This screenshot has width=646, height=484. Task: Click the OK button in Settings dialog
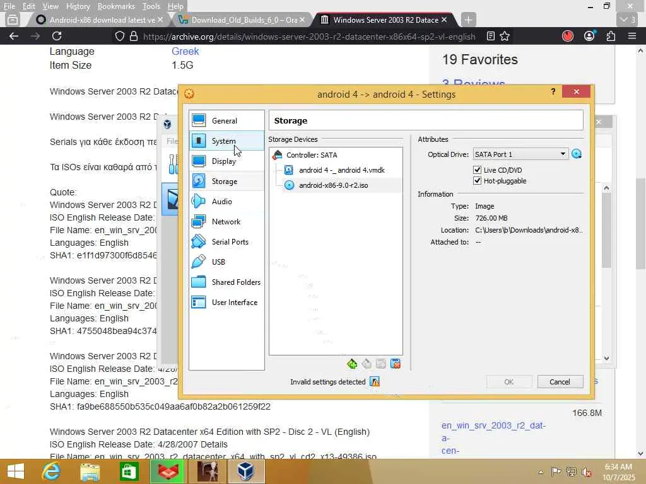[x=509, y=382]
